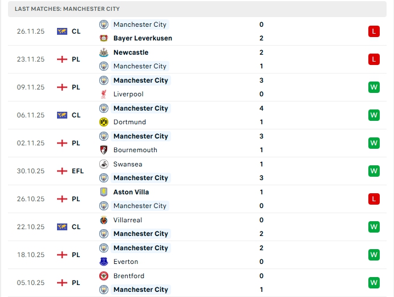Select the CL competition label on 26.11.25
The image size is (394, 297).
click(x=76, y=31)
